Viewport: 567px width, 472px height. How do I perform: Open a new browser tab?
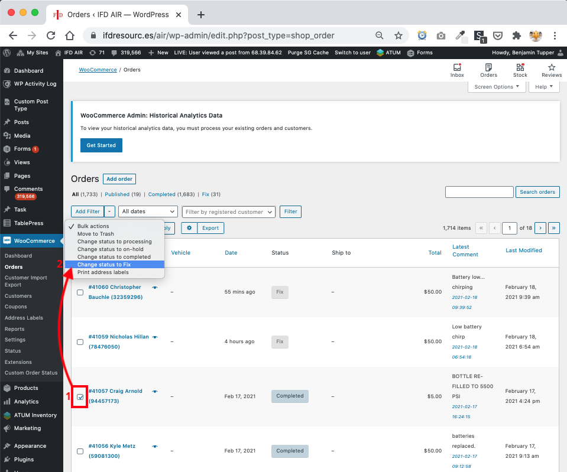(x=200, y=15)
